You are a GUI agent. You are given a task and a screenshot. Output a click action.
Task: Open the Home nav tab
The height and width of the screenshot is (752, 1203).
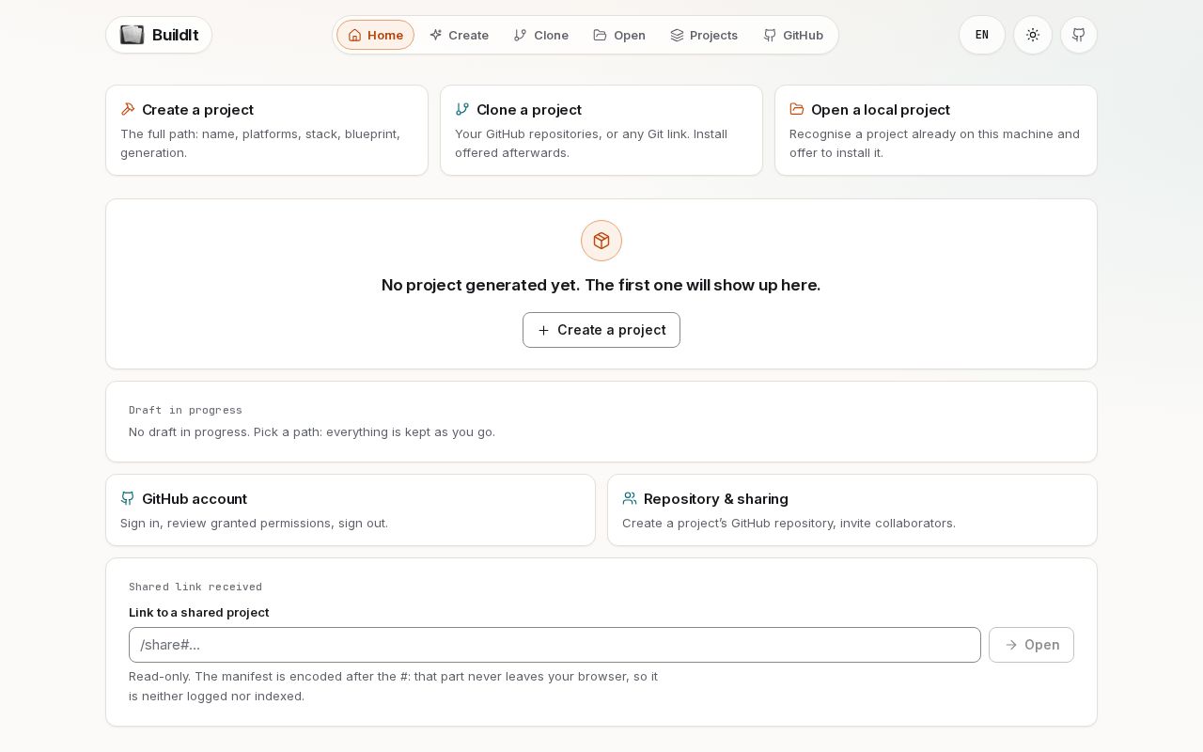375,35
